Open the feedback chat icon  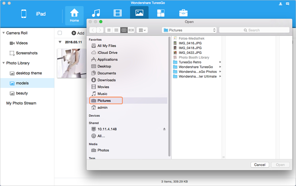288,4
